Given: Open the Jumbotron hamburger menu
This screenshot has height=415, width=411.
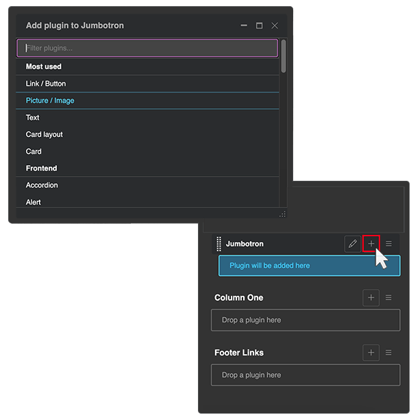Looking at the screenshot, I should pyautogui.click(x=388, y=244).
